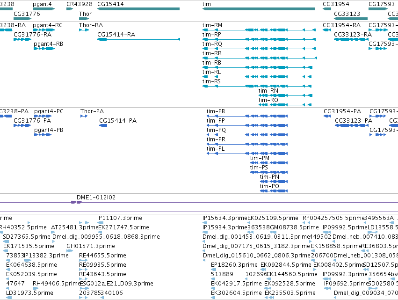
Task: Select the LD31973.5prime EST
Action: (x=9, y=298)
